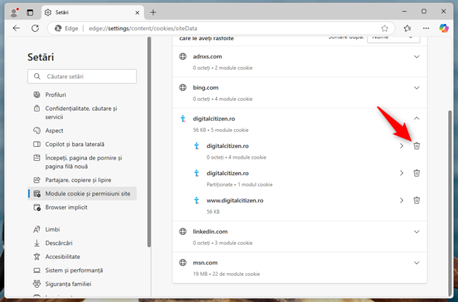The width and height of the screenshot is (458, 302).
Task: View details of digitalcitizen.ro 4 cookies
Action: tap(401, 146)
